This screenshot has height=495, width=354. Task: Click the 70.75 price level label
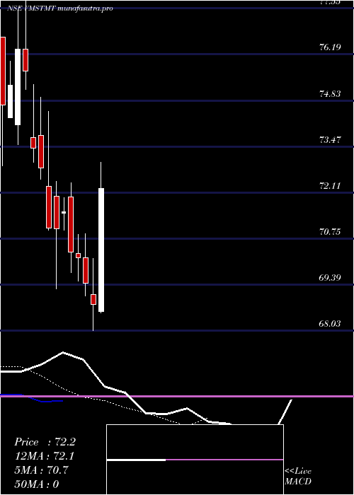pyautogui.click(x=330, y=232)
